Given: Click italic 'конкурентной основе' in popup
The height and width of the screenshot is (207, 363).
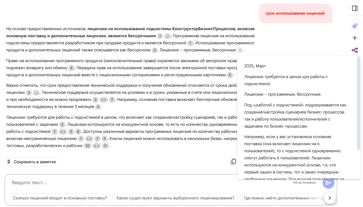Looking at the screenshot, I should pos(299,165).
